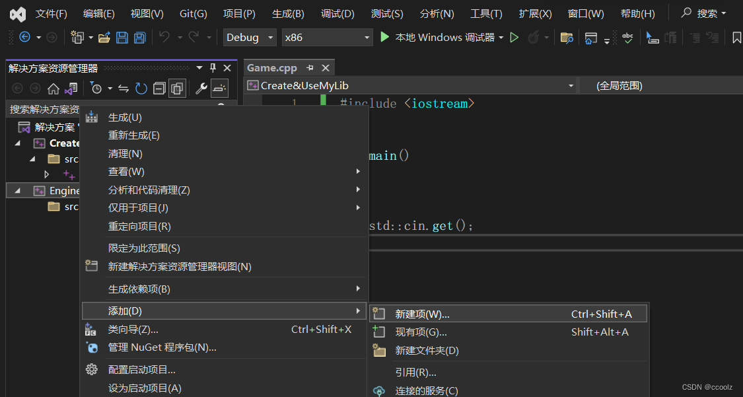Open the x86 platform dropdown

(327, 38)
